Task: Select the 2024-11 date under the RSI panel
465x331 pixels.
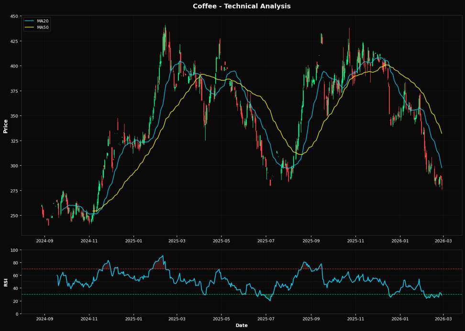Action: coord(89,319)
